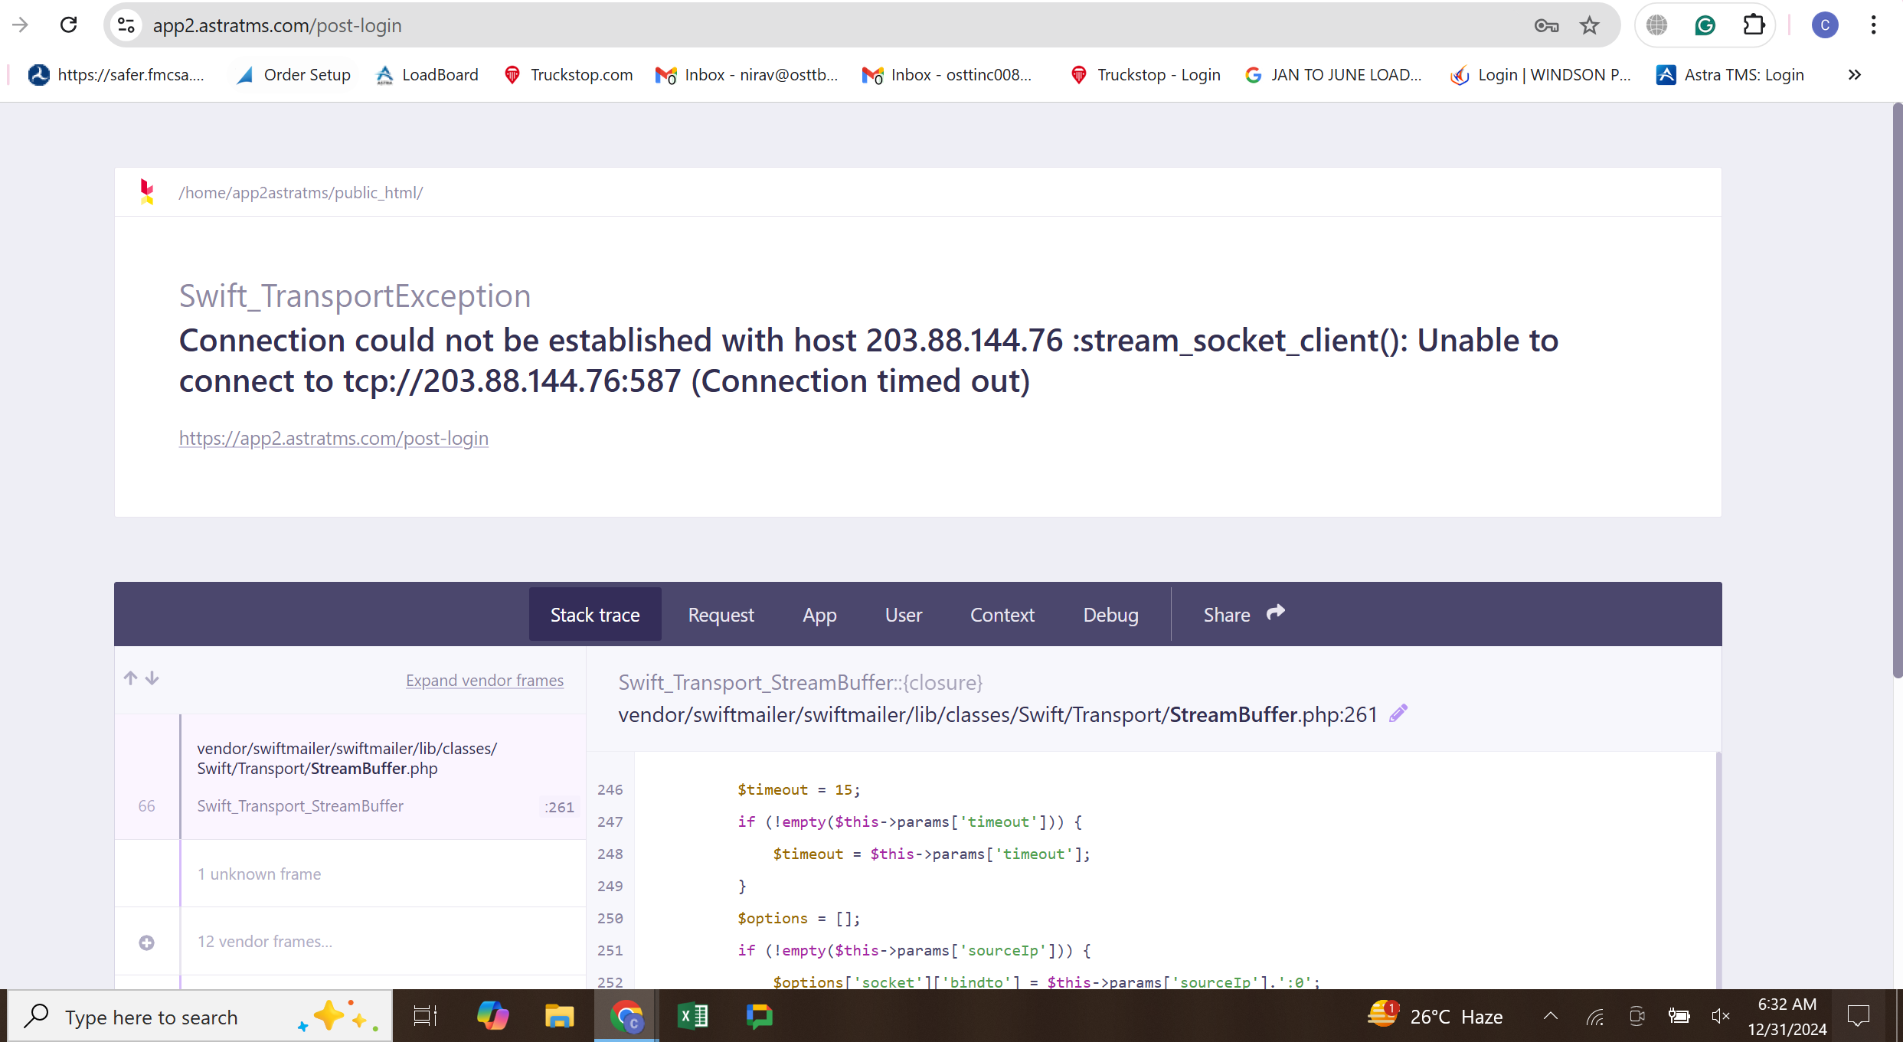1903x1042 pixels.
Task: Go to next frame with down arrow
Action: click(x=152, y=678)
